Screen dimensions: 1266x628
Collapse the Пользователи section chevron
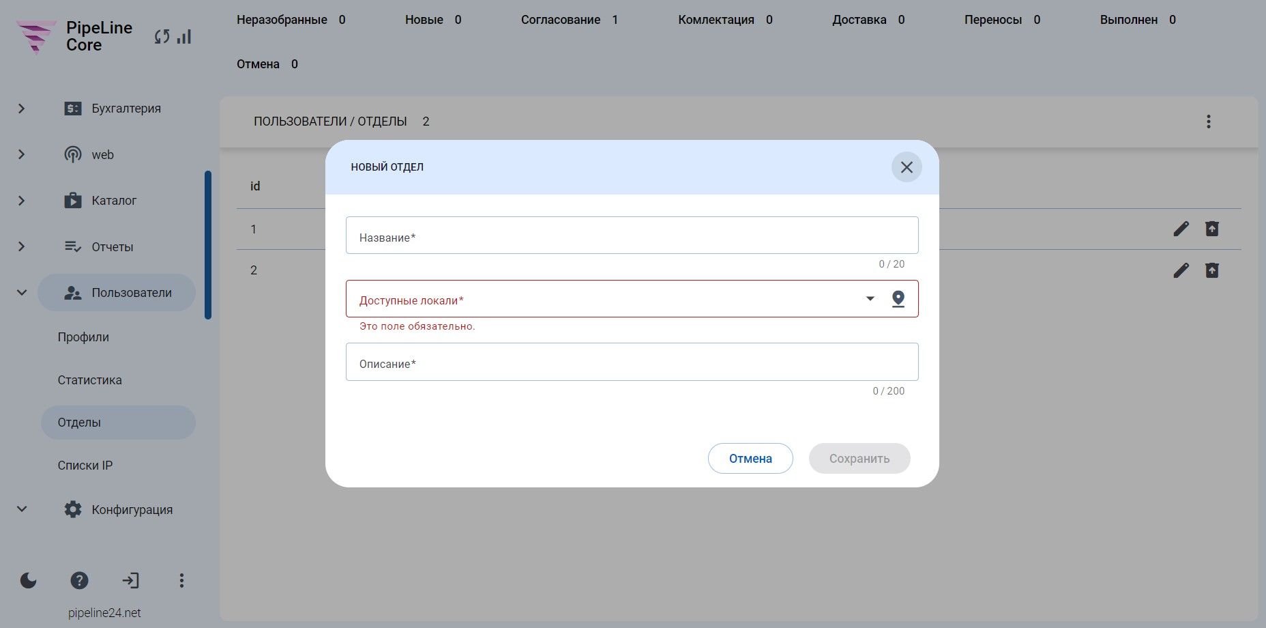[x=22, y=293]
